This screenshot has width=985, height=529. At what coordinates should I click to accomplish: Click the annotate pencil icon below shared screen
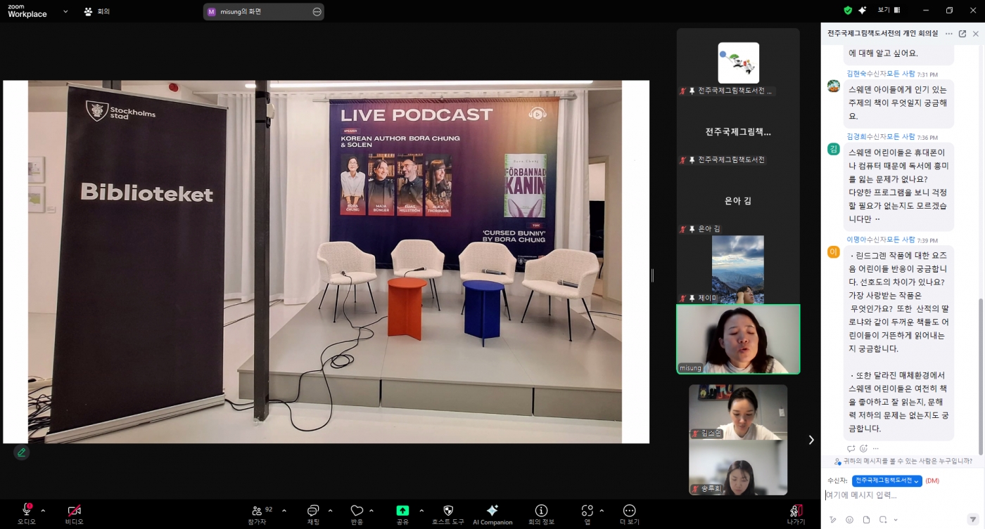22,452
